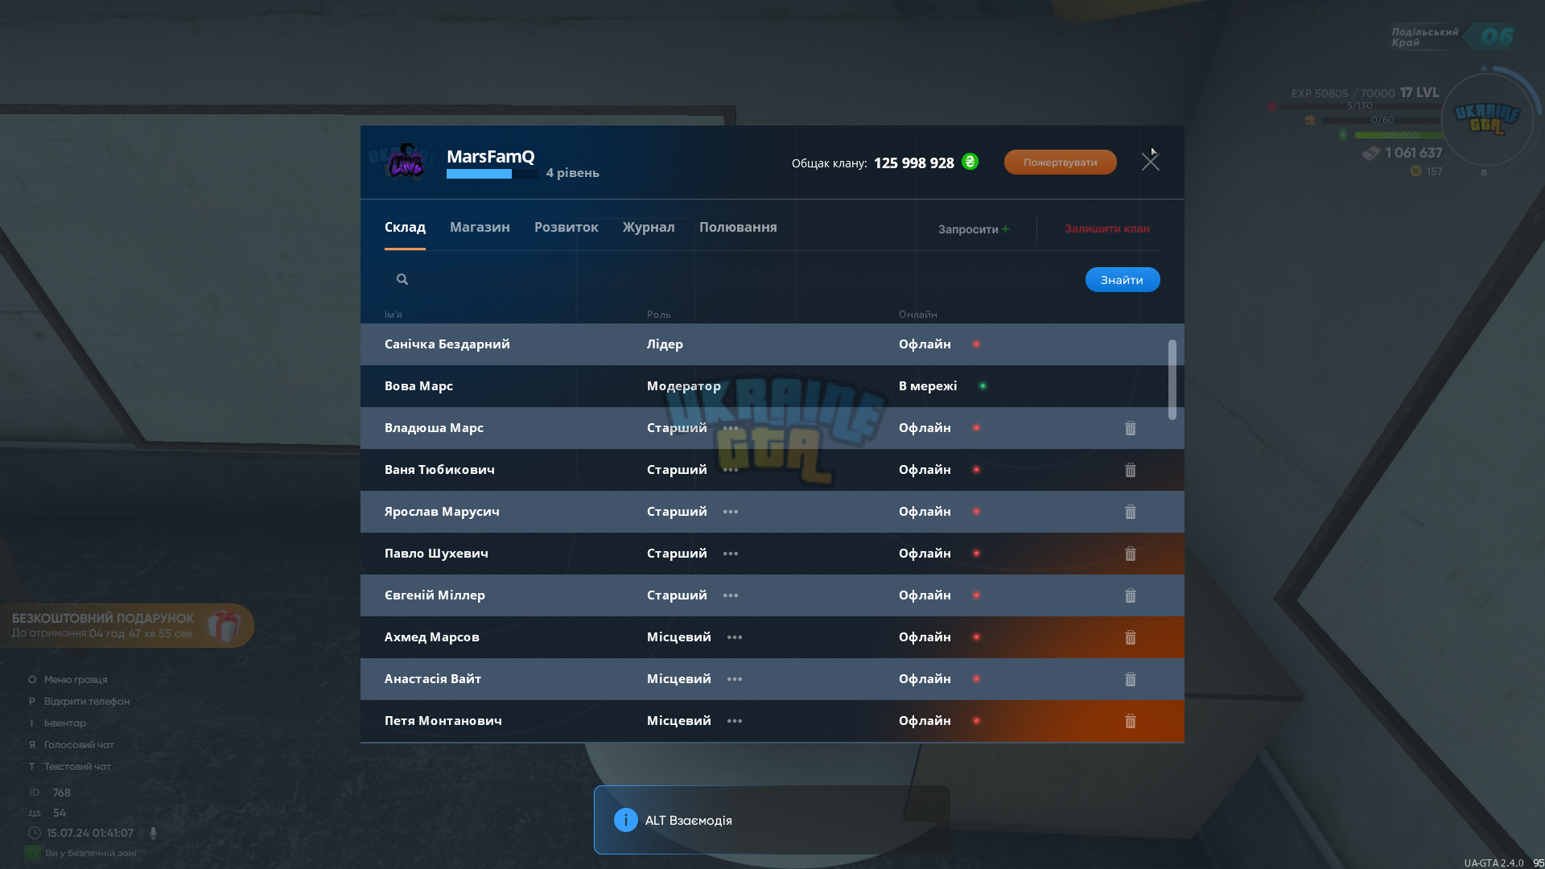Image resolution: width=1545 pixels, height=869 pixels.
Task: Expand the three-dot menu for Євгеній Міллер
Action: [x=731, y=595]
